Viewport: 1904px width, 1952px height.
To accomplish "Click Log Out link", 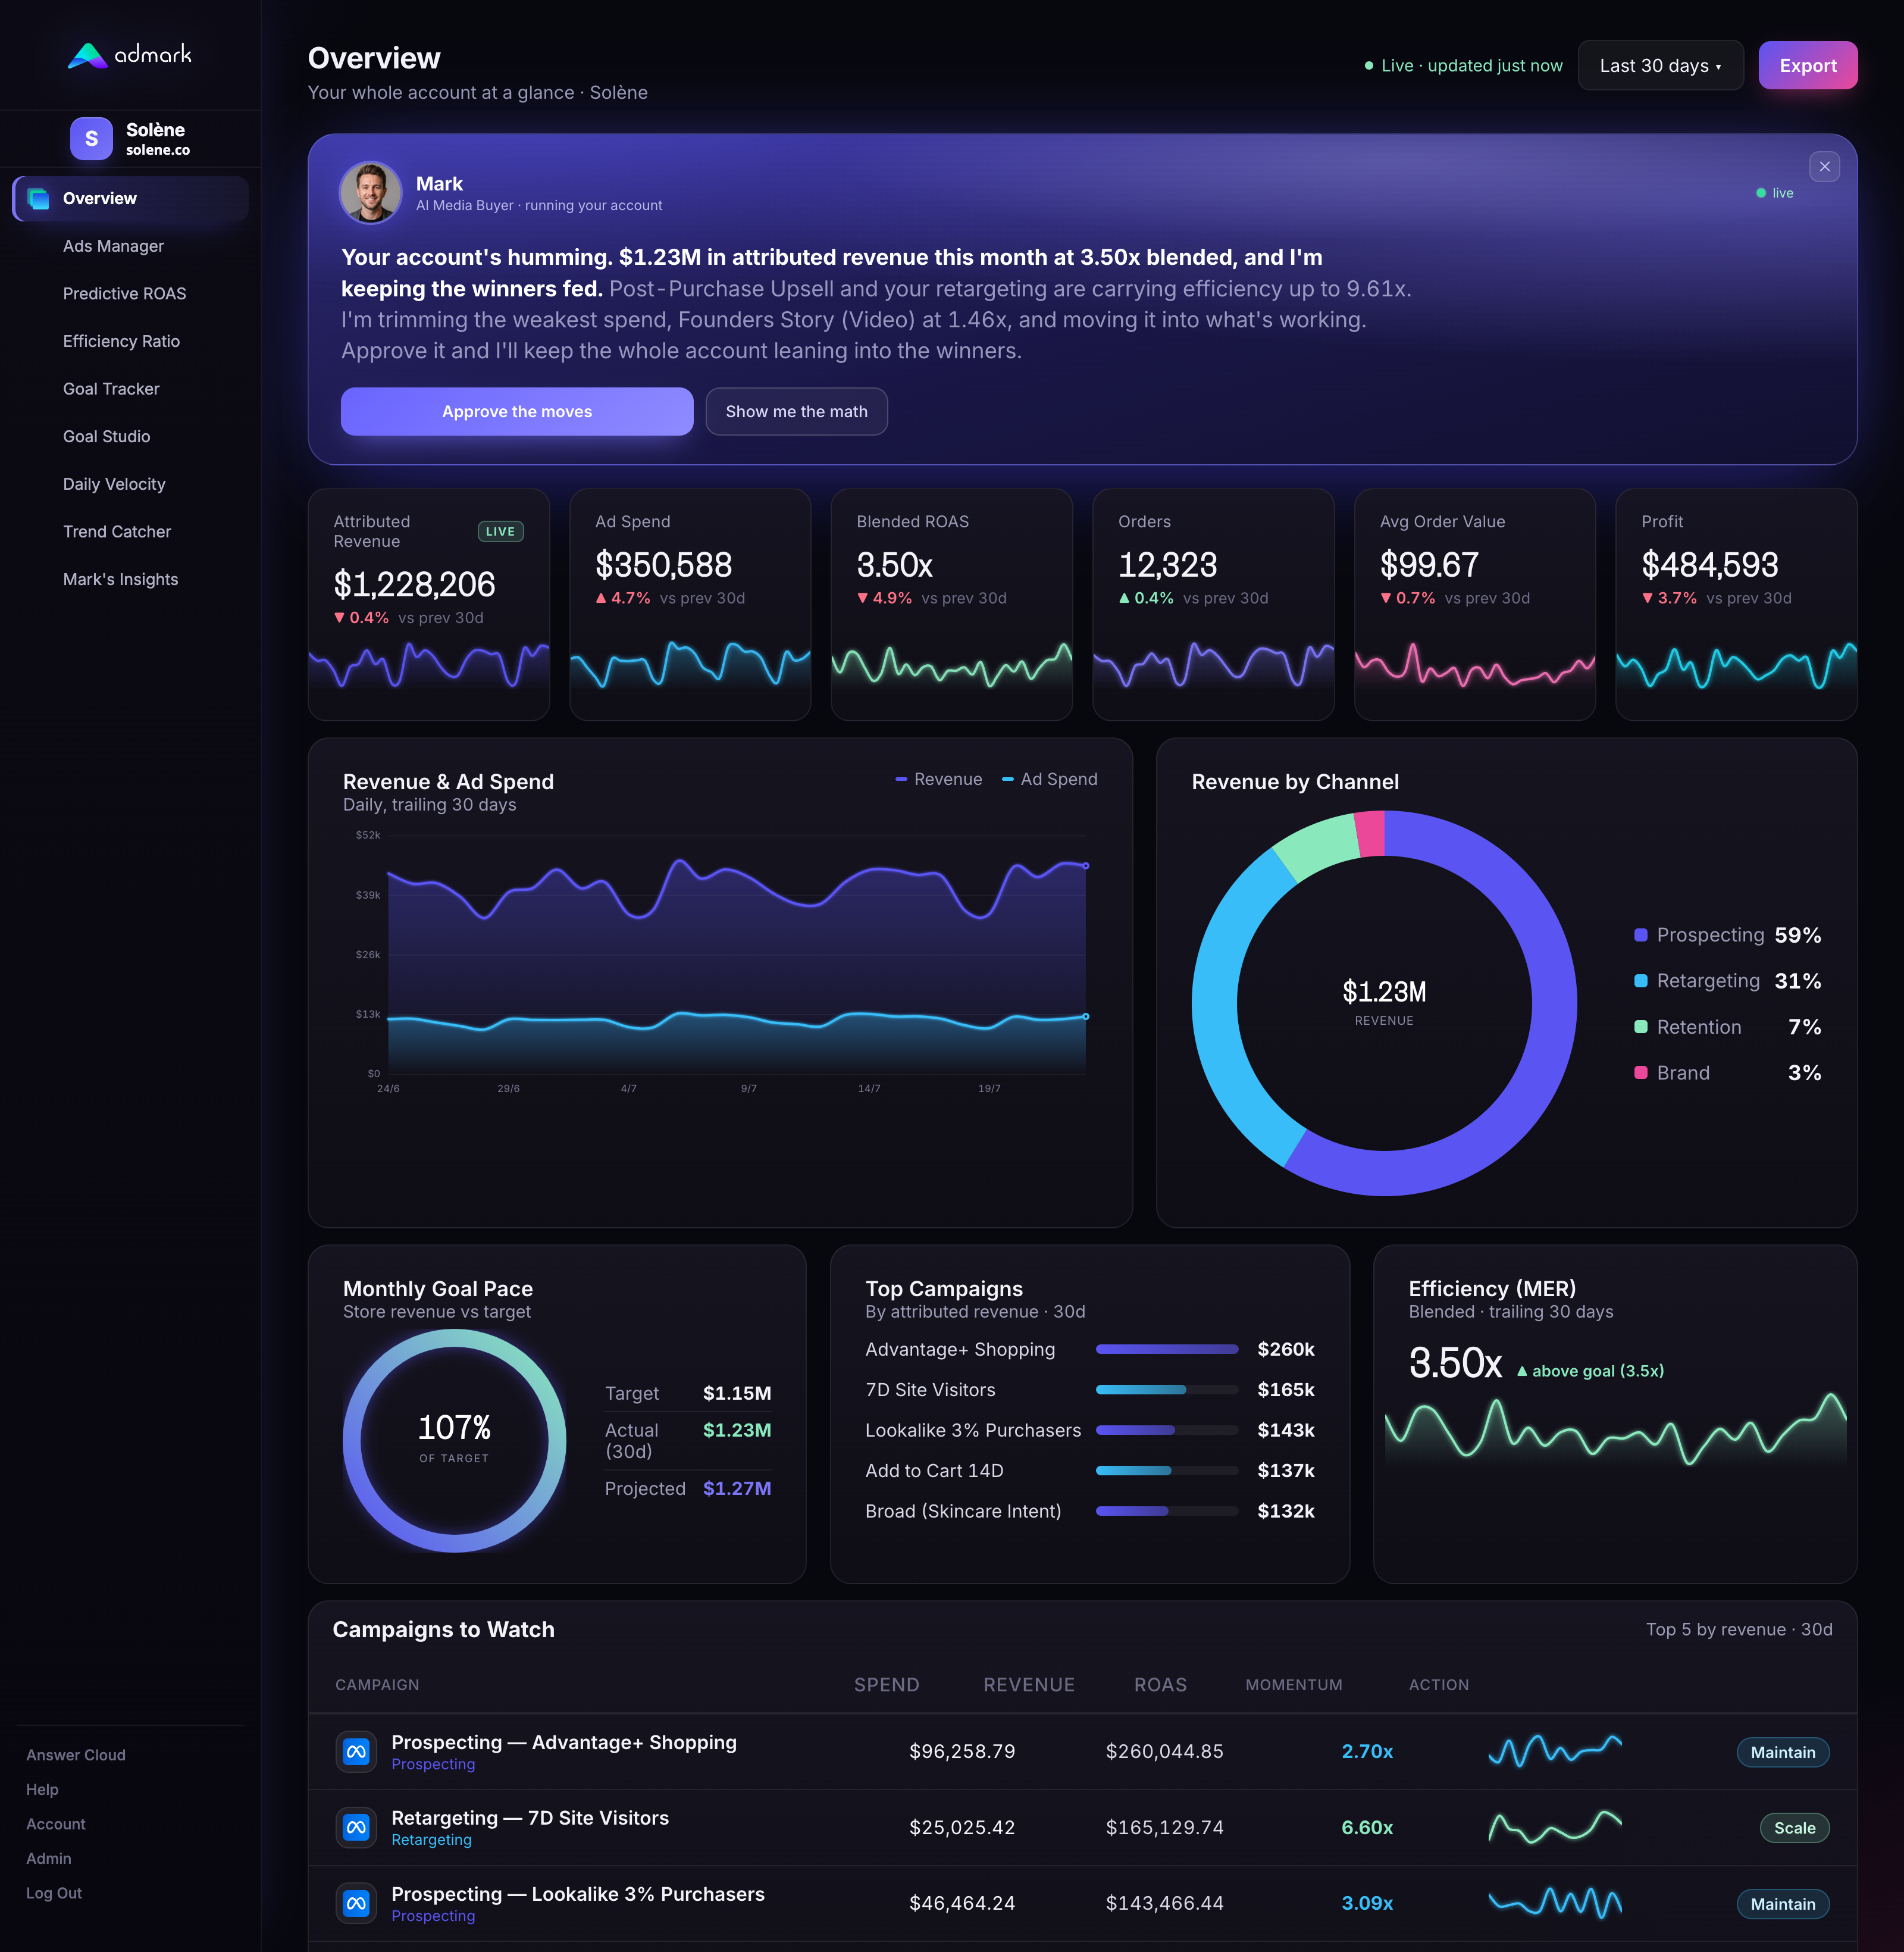I will click(x=54, y=1893).
